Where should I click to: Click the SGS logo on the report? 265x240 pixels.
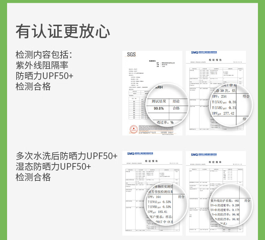[x=131, y=54]
